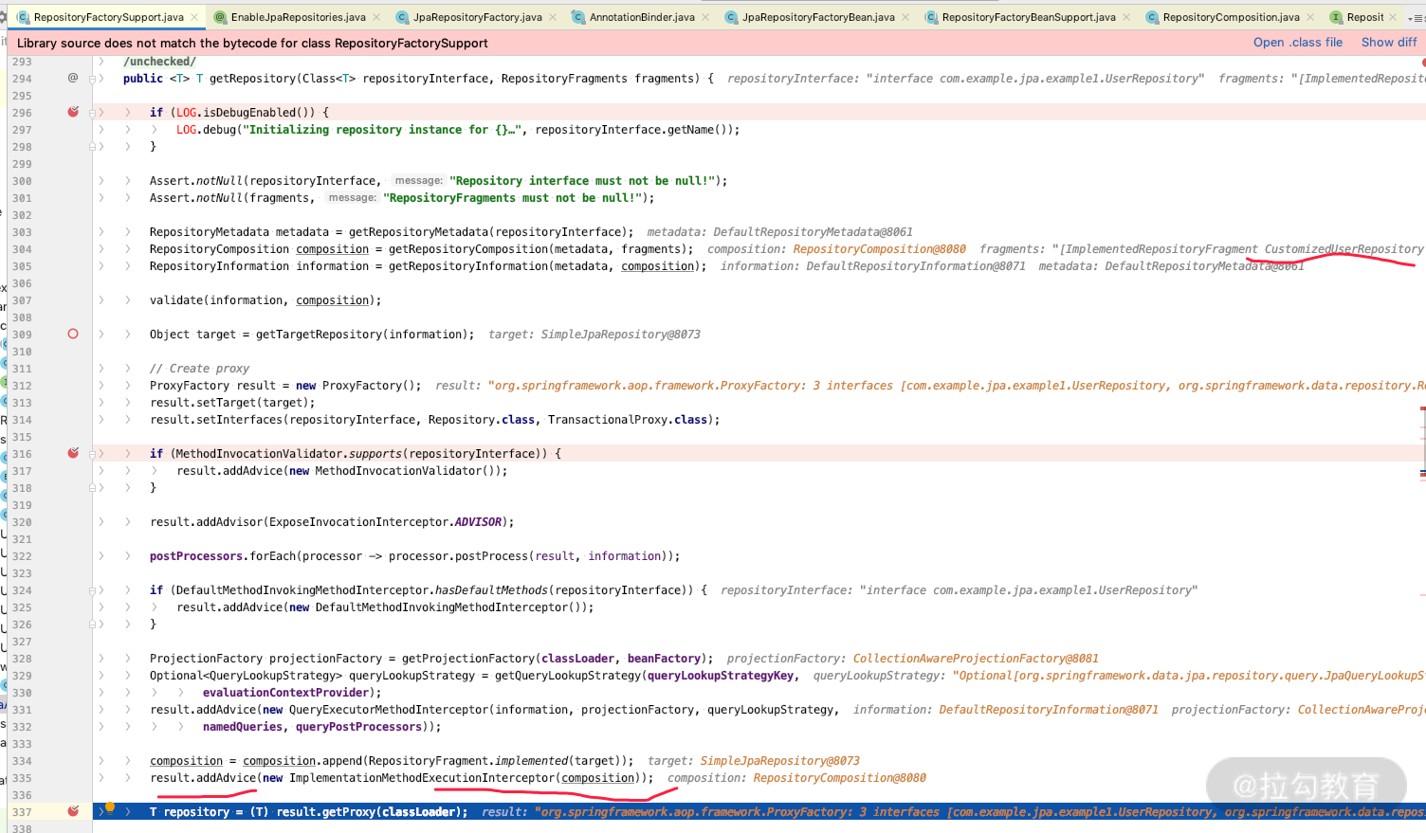Click inline value DefaultRepositoryMetadata@8061 on line 303
Screen dimensions: 1426x833
coord(813,232)
